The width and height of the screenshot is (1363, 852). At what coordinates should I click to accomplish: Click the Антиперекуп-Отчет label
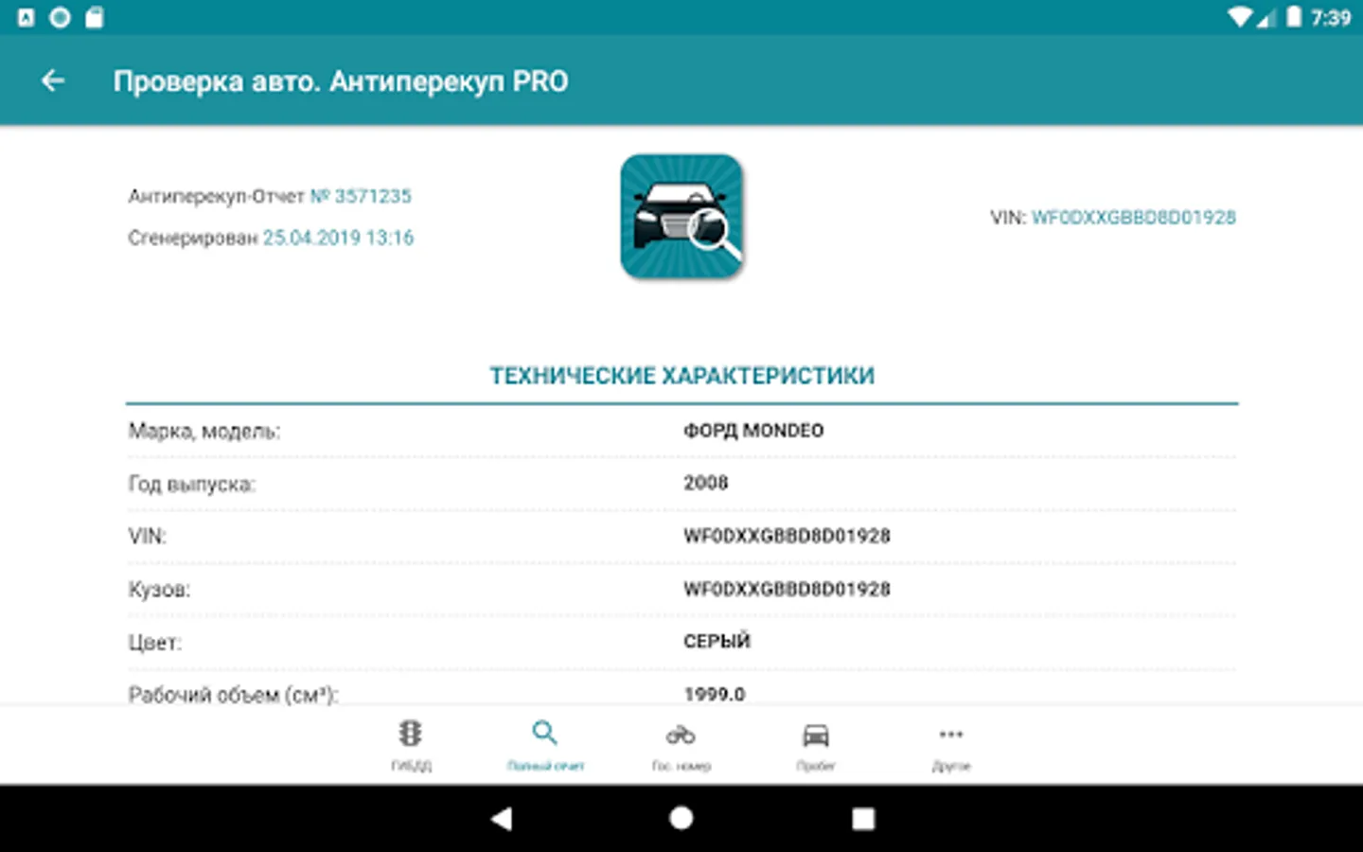coord(217,196)
